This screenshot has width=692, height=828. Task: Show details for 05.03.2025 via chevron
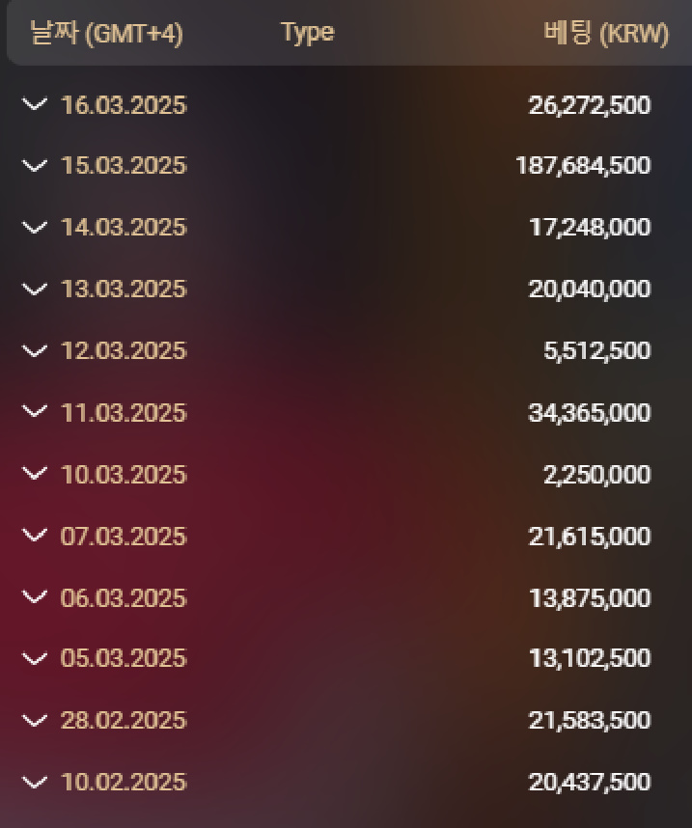35,659
